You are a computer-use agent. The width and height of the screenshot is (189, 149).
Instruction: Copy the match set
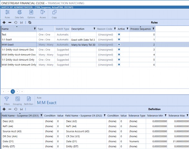click(54, 14)
